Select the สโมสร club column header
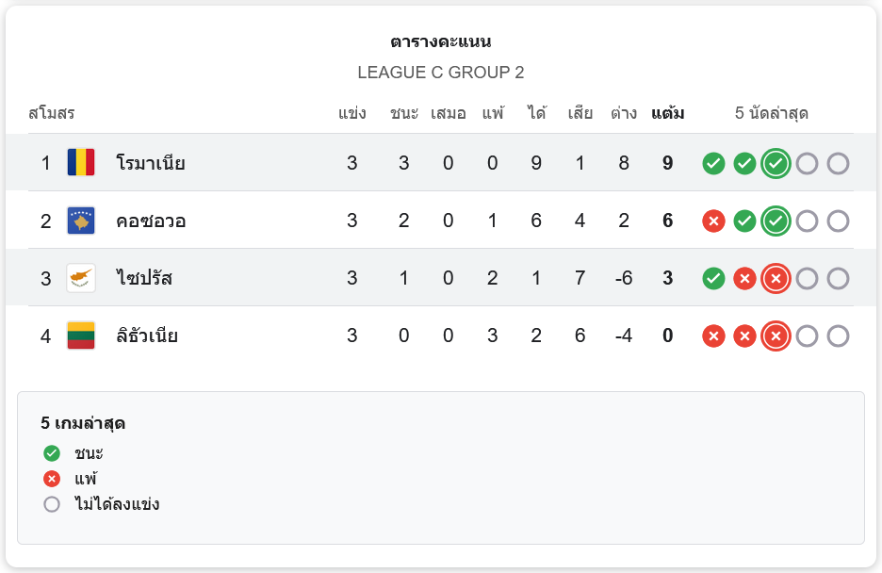This screenshot has width=882, height=573. pos(52,114)
